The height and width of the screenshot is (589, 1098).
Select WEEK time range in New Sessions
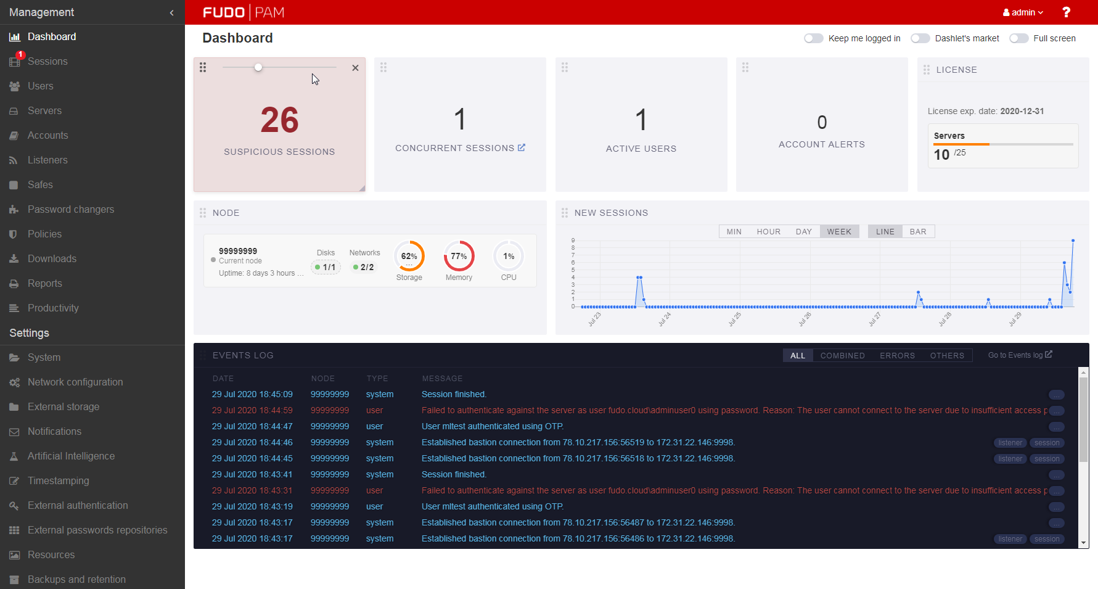(839, 232)
